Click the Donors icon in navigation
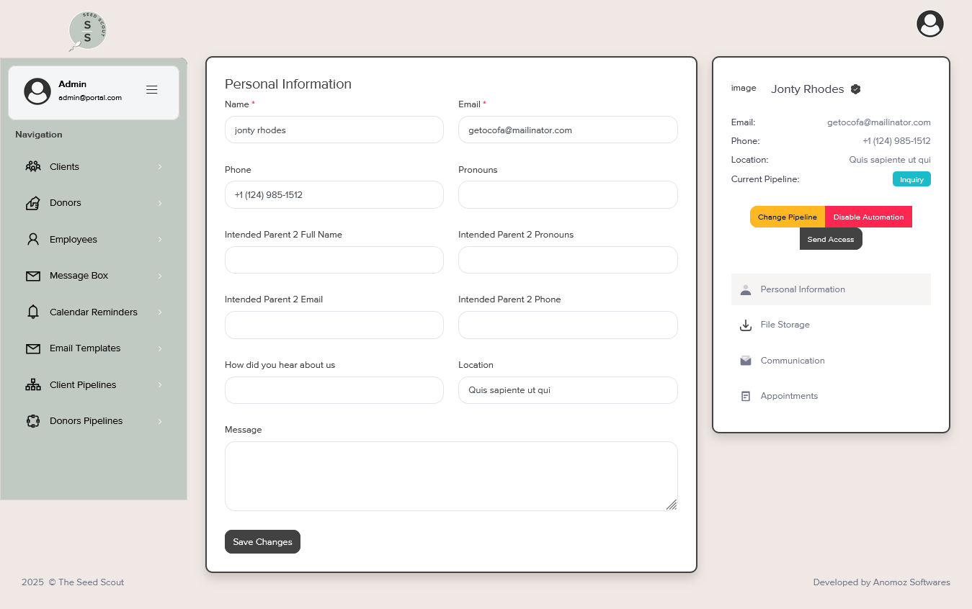This screenshot has width=972, height=609. tap(33, 203)
